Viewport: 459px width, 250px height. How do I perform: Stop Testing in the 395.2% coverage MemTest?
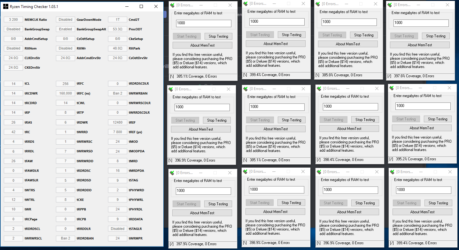pos(438,119)
